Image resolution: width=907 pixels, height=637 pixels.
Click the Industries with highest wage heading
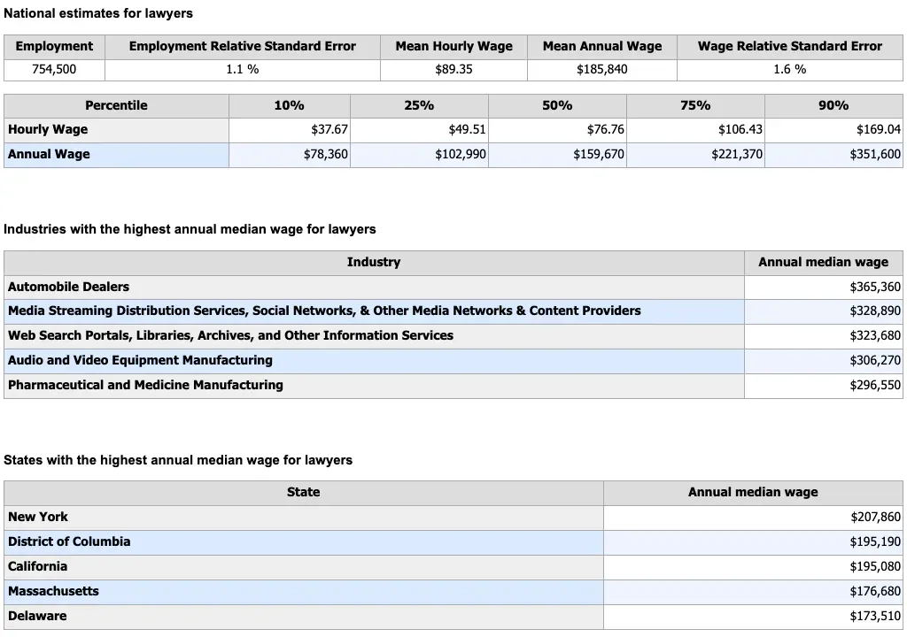[190, 229]
